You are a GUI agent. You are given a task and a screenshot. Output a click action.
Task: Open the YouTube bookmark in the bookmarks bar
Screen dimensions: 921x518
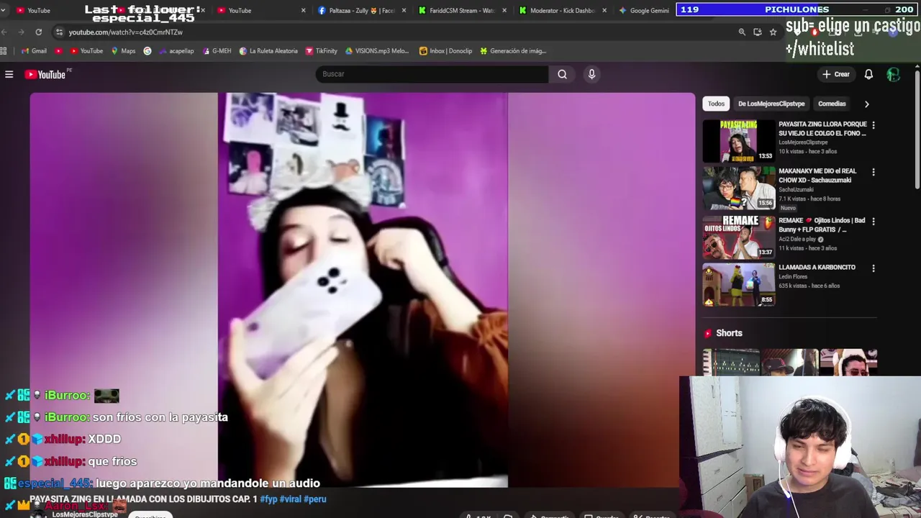[x=86, y=51]
